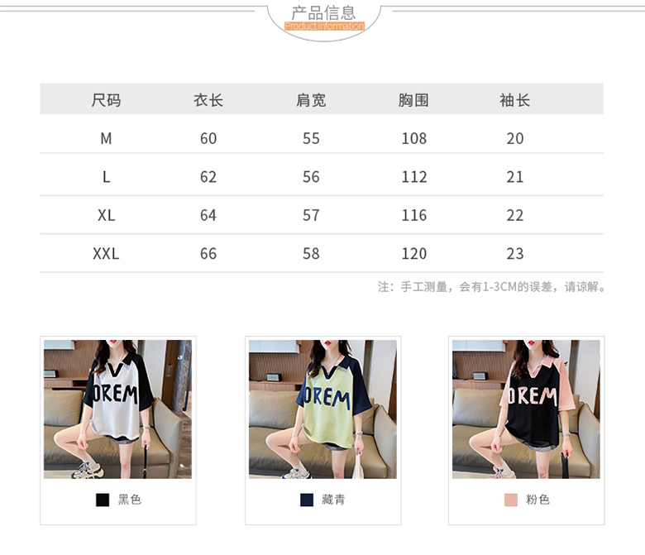The width and height of the screenshot is (645, 555).
Task: Click the 藏青 color label text
Action: [333, 500]
